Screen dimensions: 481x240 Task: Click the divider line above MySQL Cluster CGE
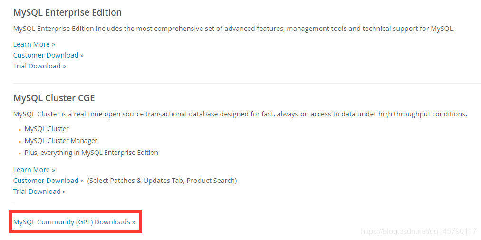pyautogui.click(x=247, y=84)
